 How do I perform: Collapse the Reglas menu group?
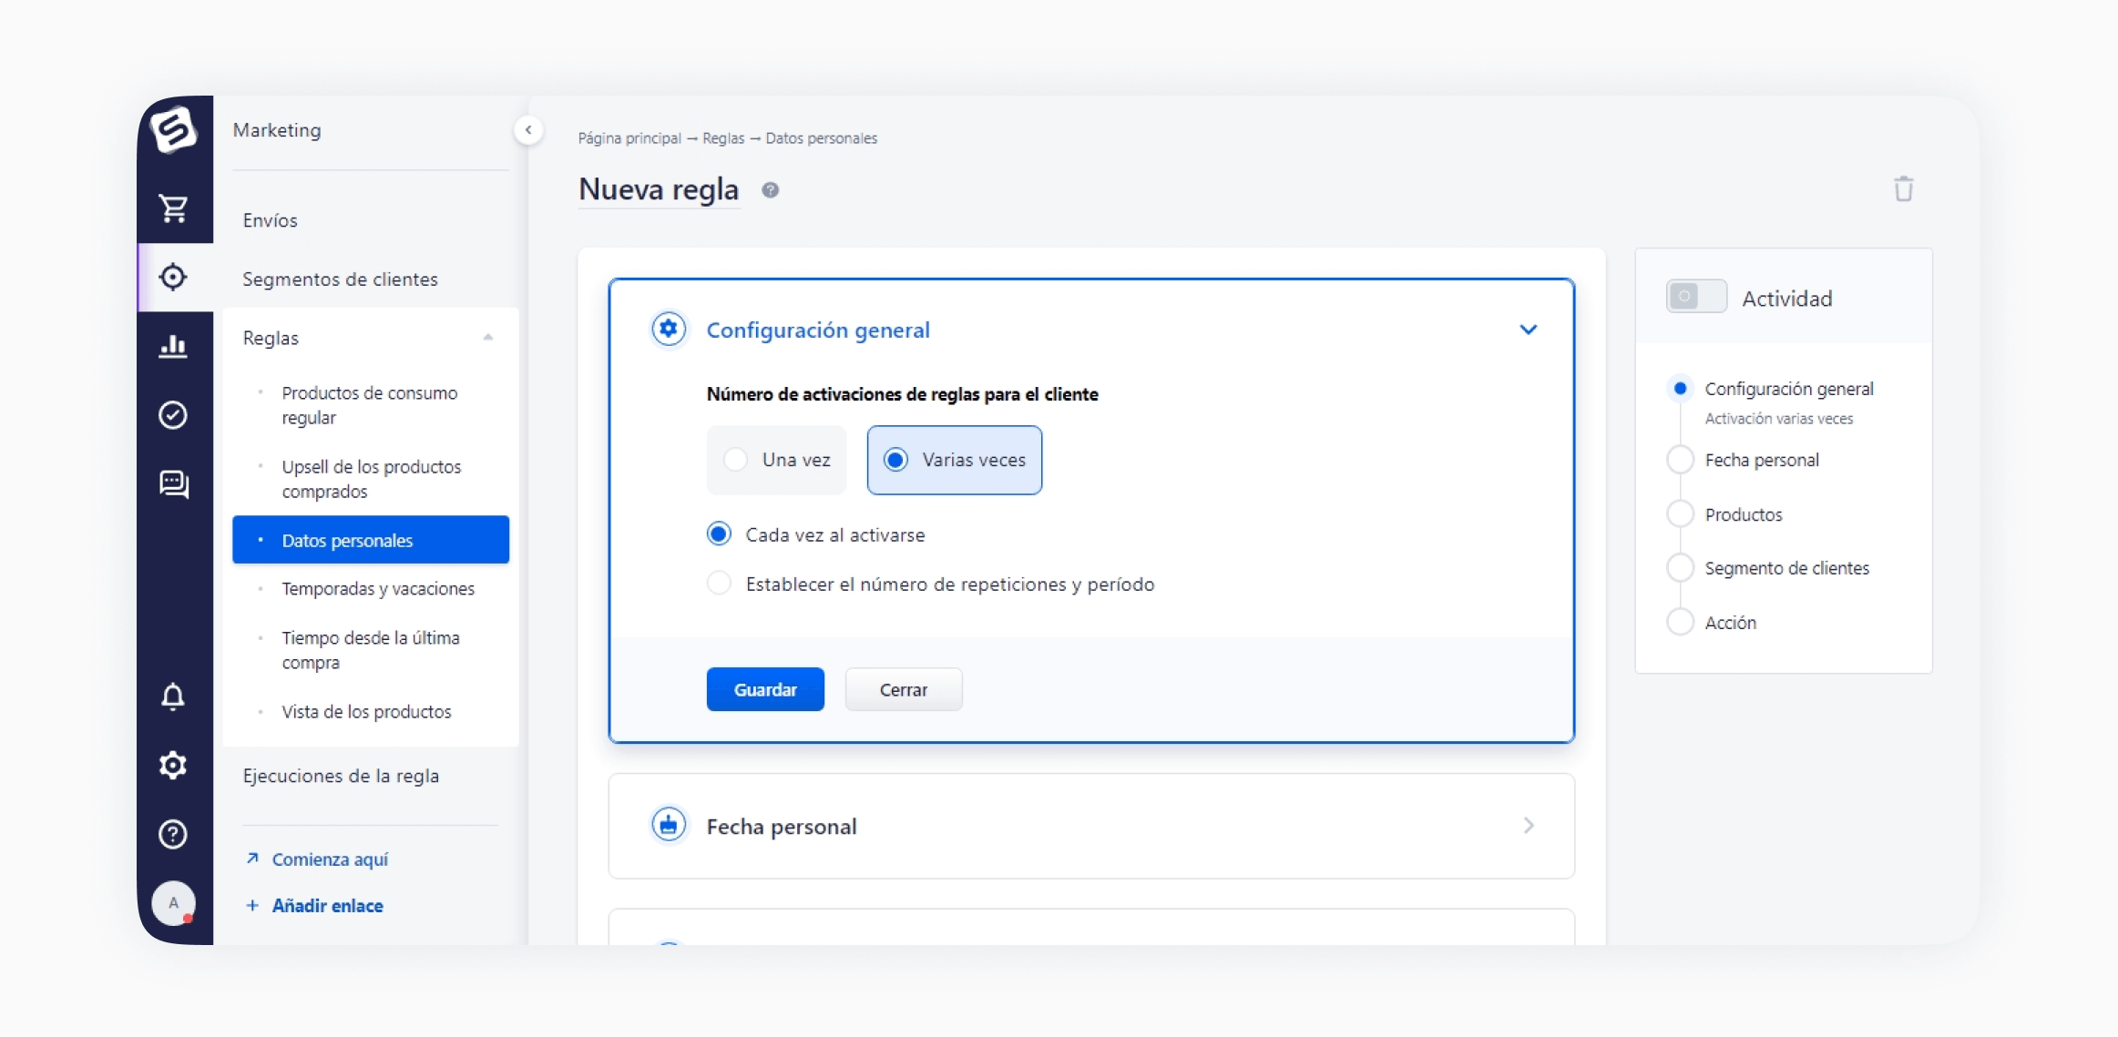pyautogui.click(x=487, y=338)
